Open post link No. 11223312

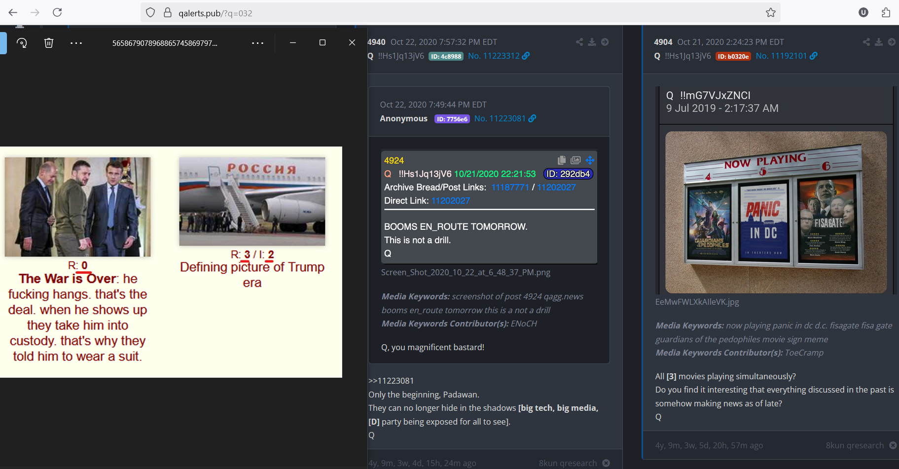494,56
